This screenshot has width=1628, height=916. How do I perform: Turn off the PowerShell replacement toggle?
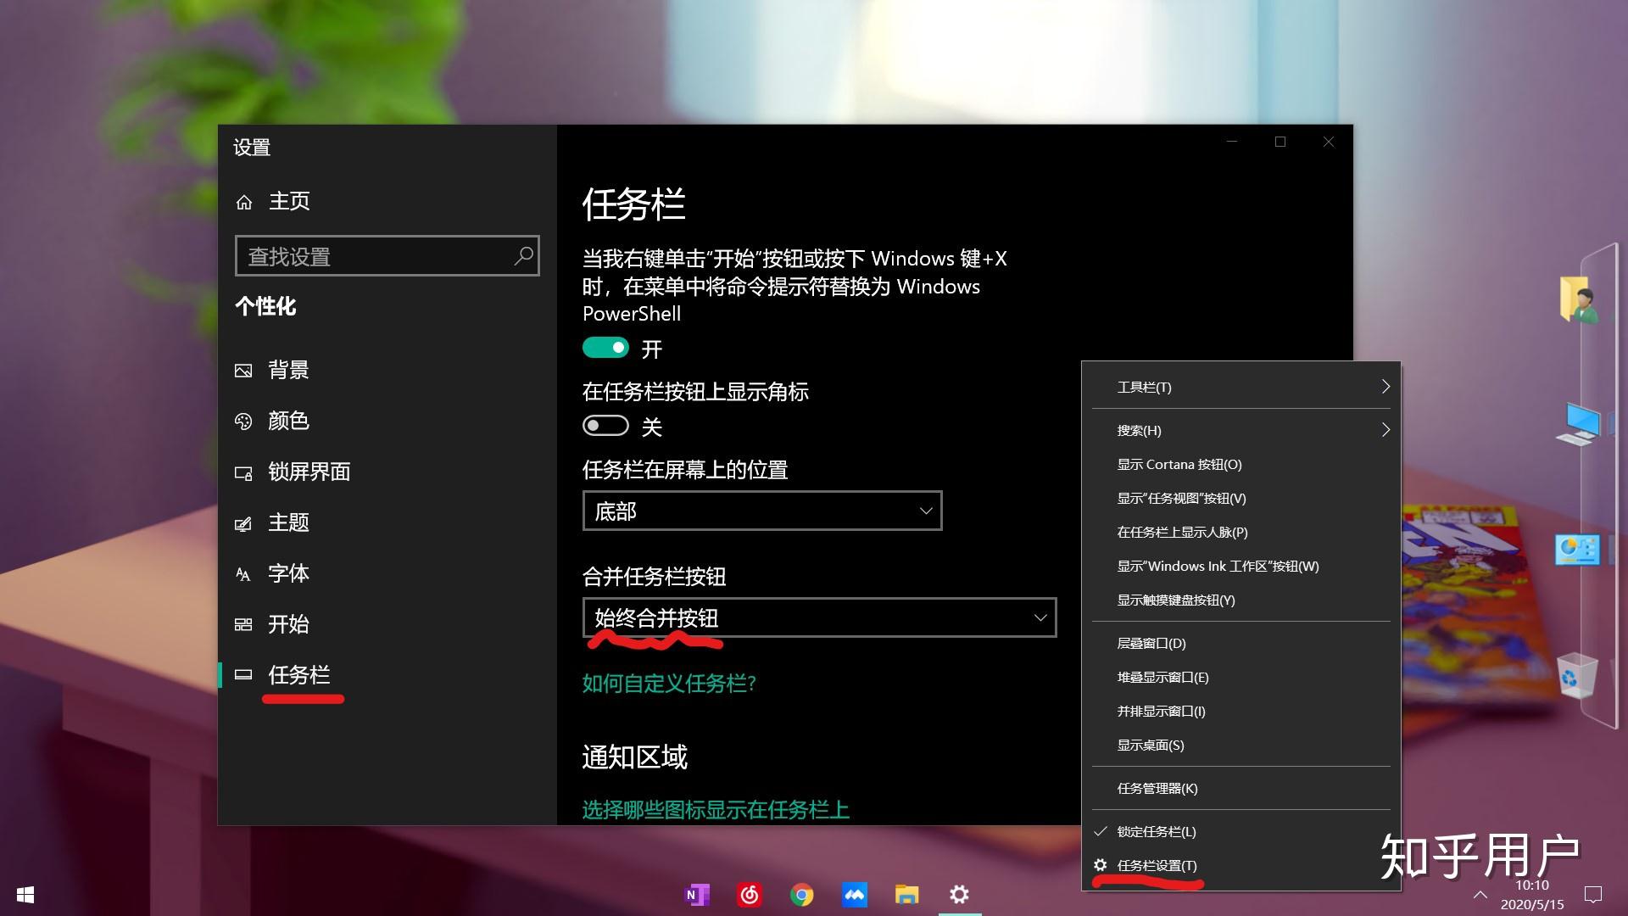click(x=605, y=348)
